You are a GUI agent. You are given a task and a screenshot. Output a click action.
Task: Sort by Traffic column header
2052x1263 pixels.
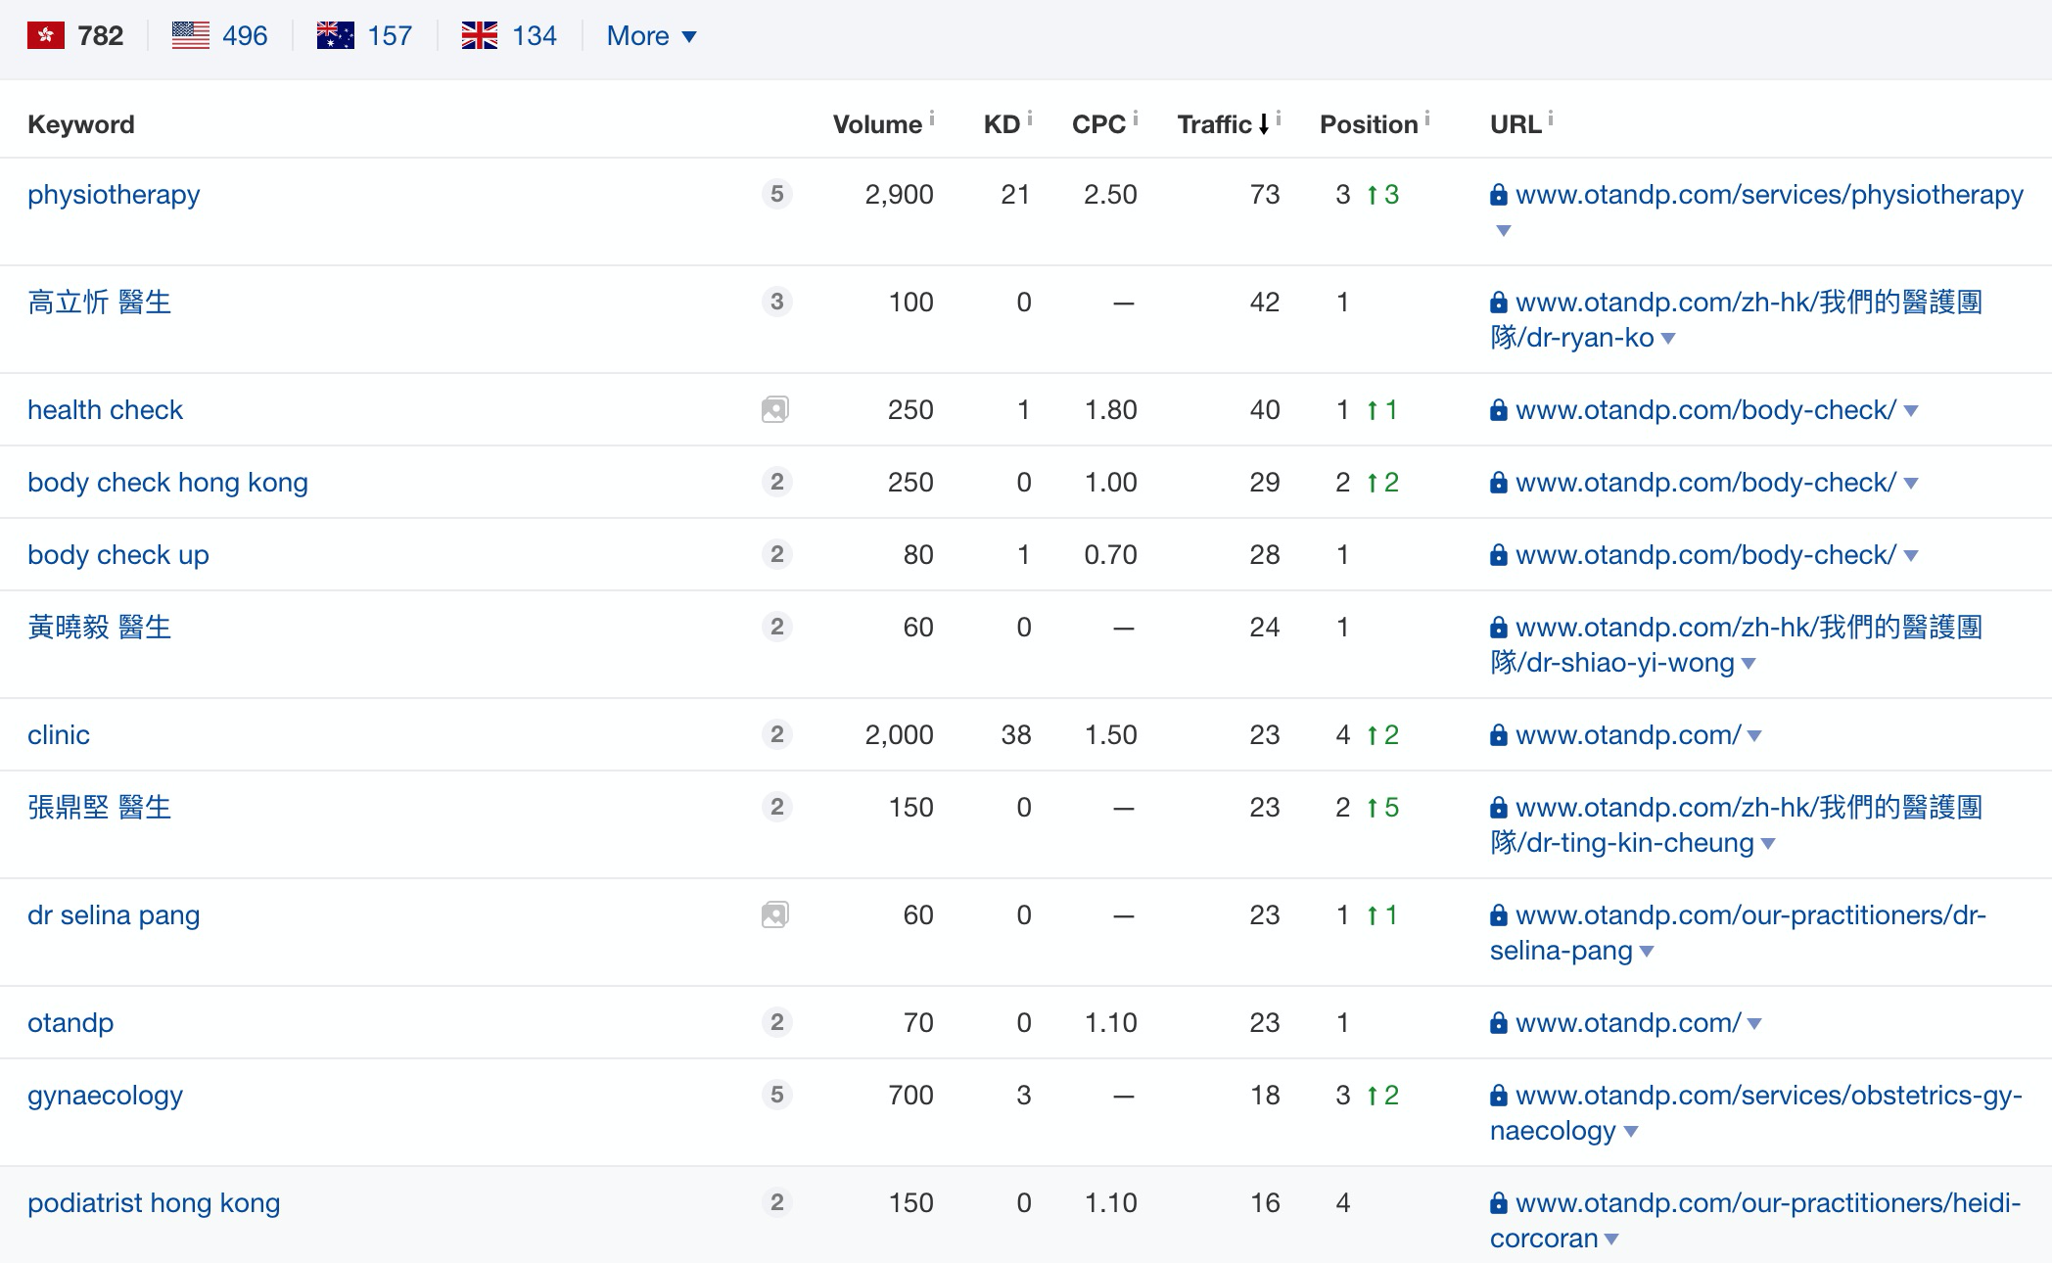click(1223, 124)
